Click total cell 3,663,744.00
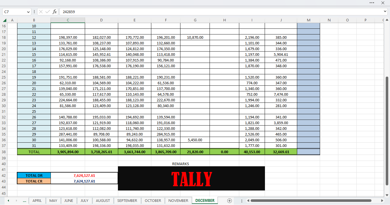Viewport: 390px width, 205px height. (x=134, y=152)
